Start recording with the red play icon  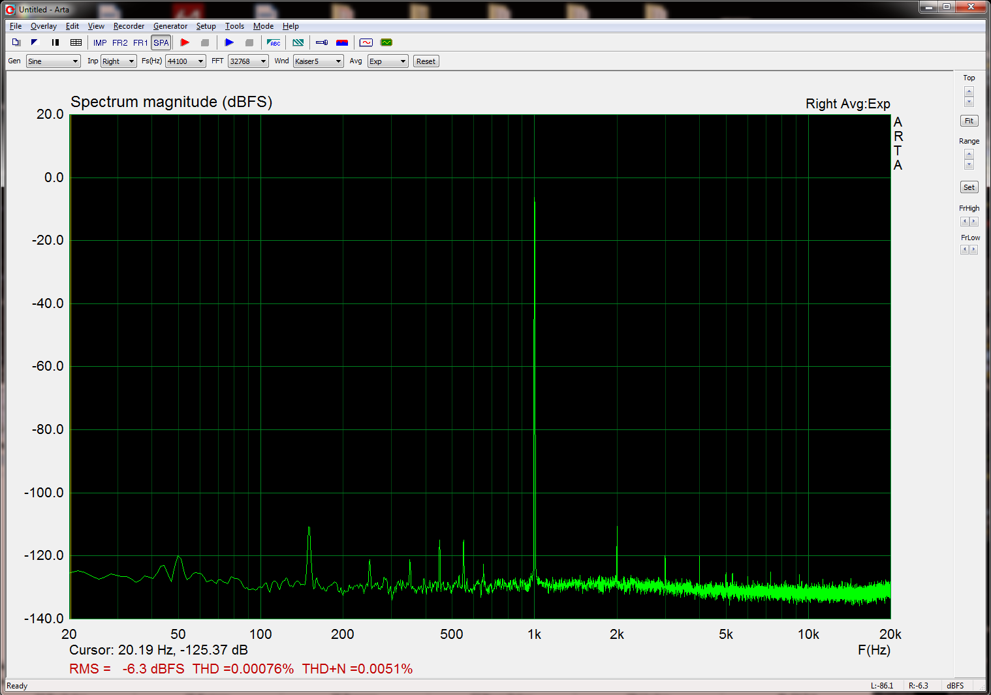(x=185, y=42)
